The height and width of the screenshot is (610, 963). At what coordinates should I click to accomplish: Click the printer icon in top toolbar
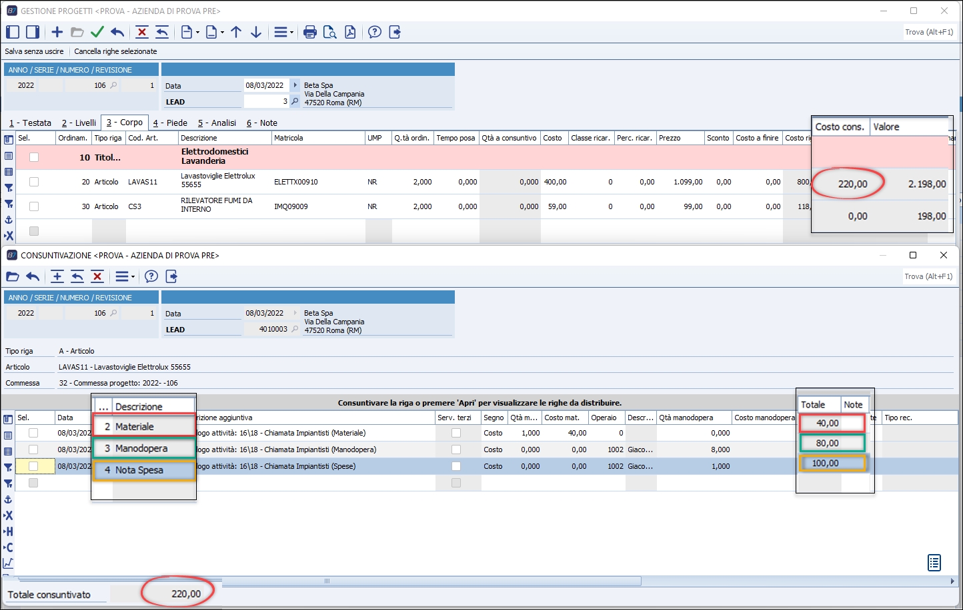coord(309,32)
